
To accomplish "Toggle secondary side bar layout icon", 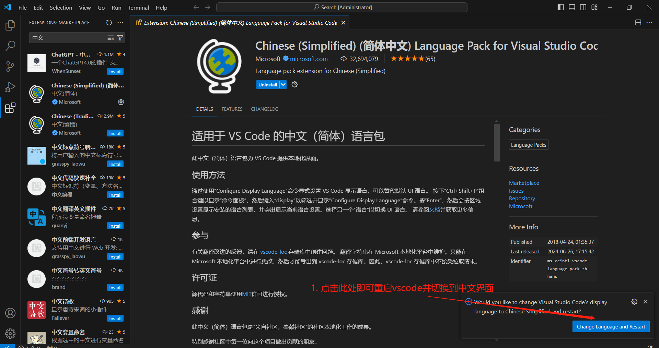I will (x=583, y=7).
